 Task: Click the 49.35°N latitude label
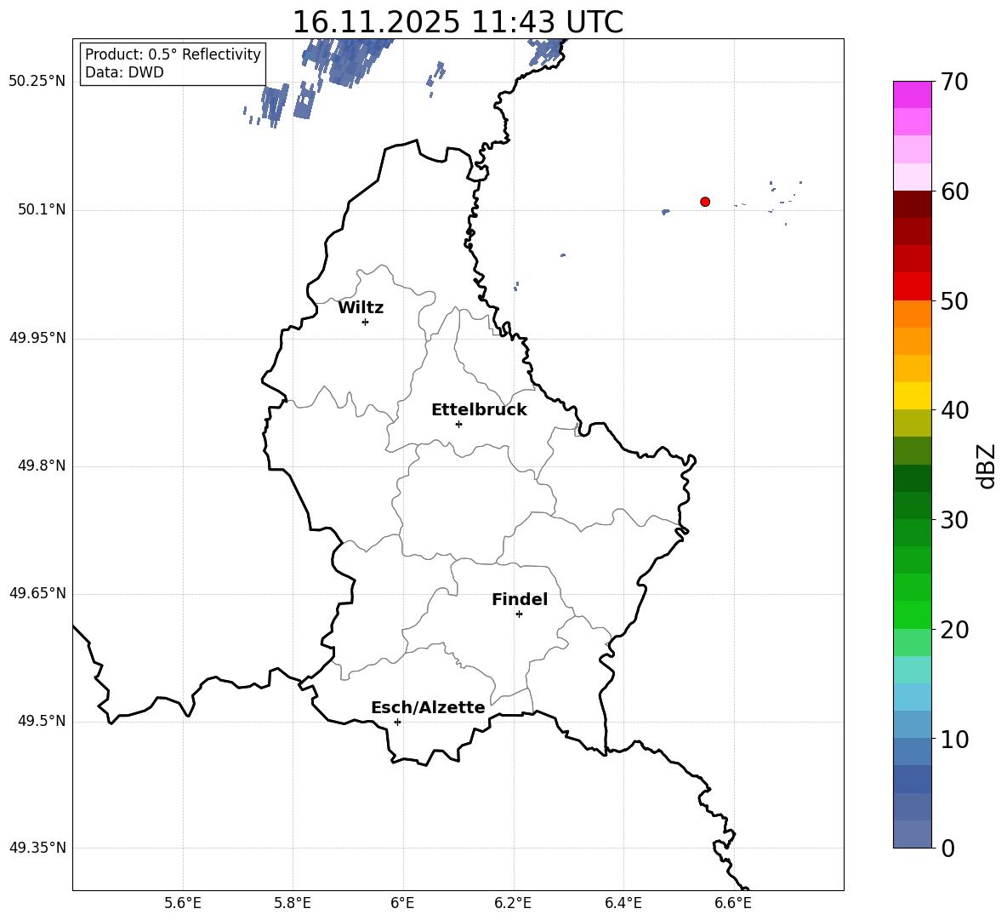37,848
